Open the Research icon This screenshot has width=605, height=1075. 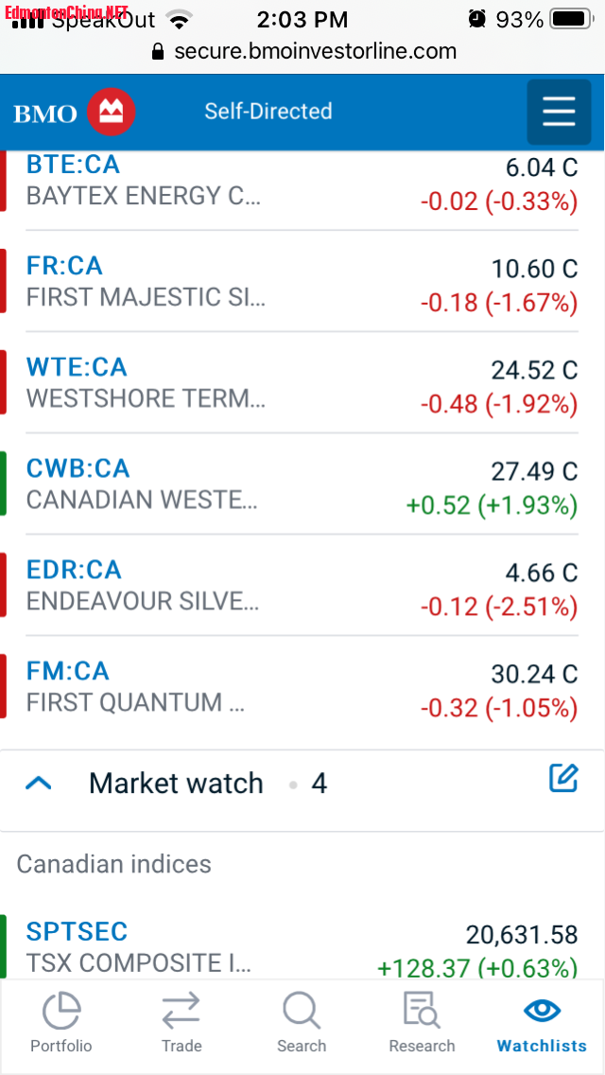[x=422, y=1010]
